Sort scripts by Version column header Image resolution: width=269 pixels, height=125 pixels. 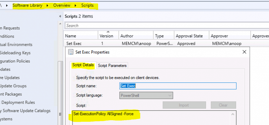107,36
